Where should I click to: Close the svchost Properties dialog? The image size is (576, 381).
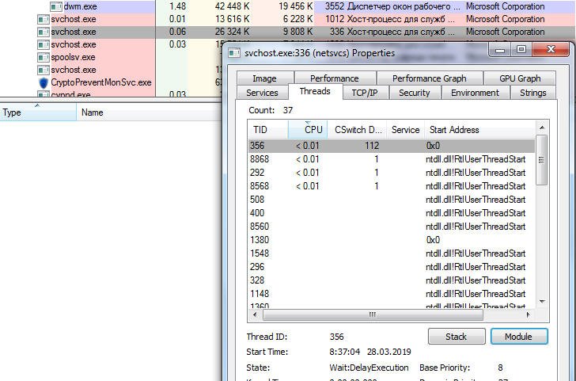[551, 49]
